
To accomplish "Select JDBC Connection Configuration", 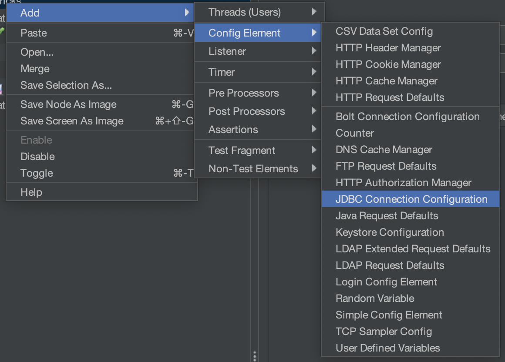I will click(411, 199).
